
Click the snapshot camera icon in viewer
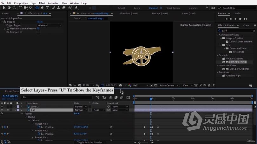pyautogui.click(x=121, y=85)
